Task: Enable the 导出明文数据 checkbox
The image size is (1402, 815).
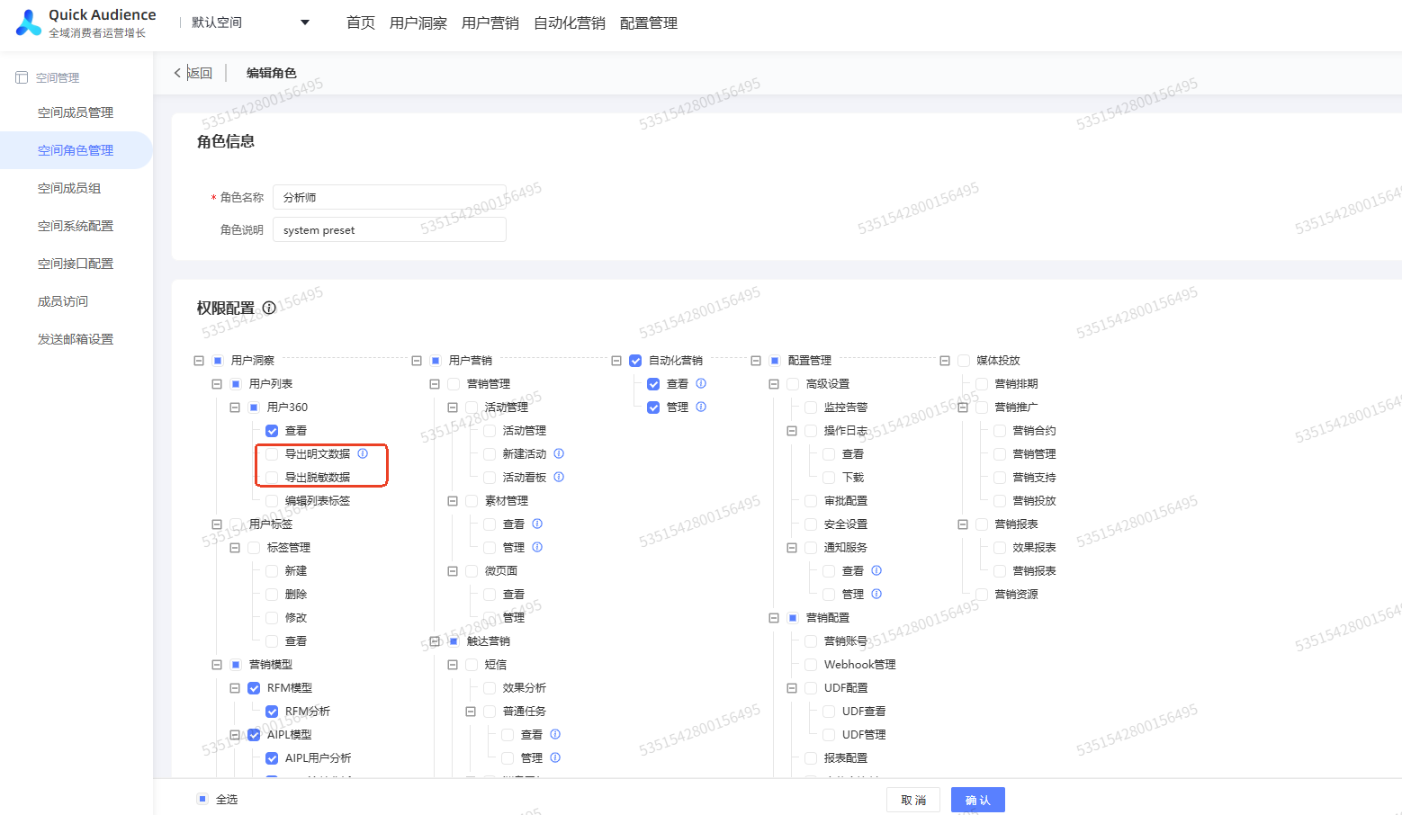Action: point(272,454)
